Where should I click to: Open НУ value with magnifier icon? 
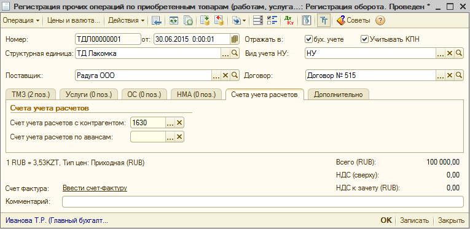tap(458, 53)
